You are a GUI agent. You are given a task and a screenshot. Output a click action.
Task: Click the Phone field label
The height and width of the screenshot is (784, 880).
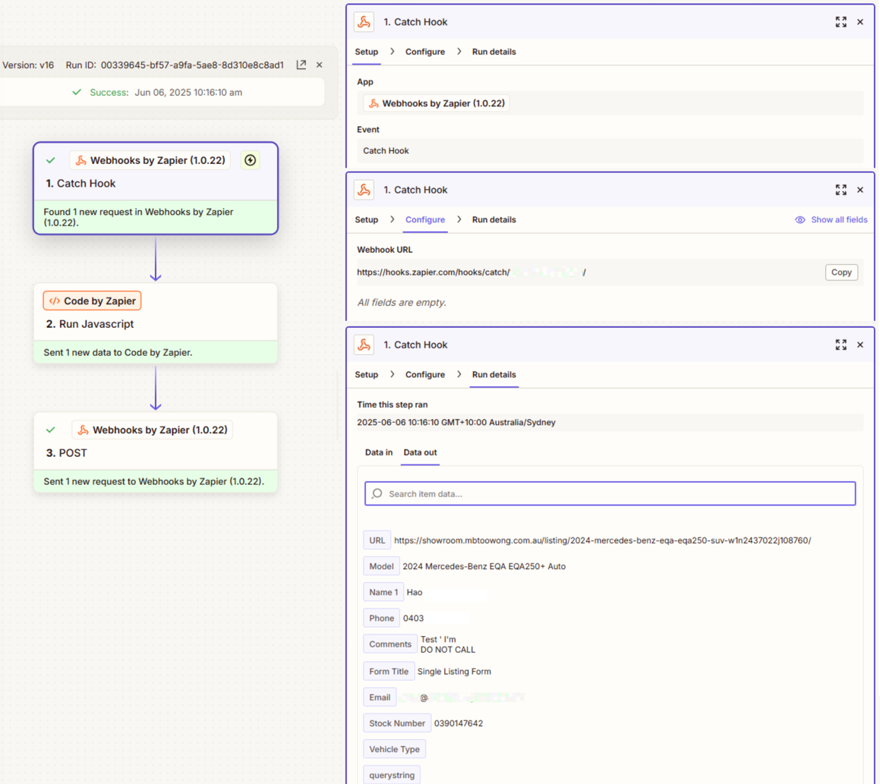(x=382, y=618)
